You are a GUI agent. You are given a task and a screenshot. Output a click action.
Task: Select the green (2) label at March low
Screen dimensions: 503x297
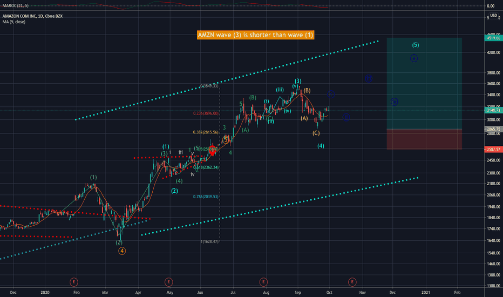(x=119, y=242)
